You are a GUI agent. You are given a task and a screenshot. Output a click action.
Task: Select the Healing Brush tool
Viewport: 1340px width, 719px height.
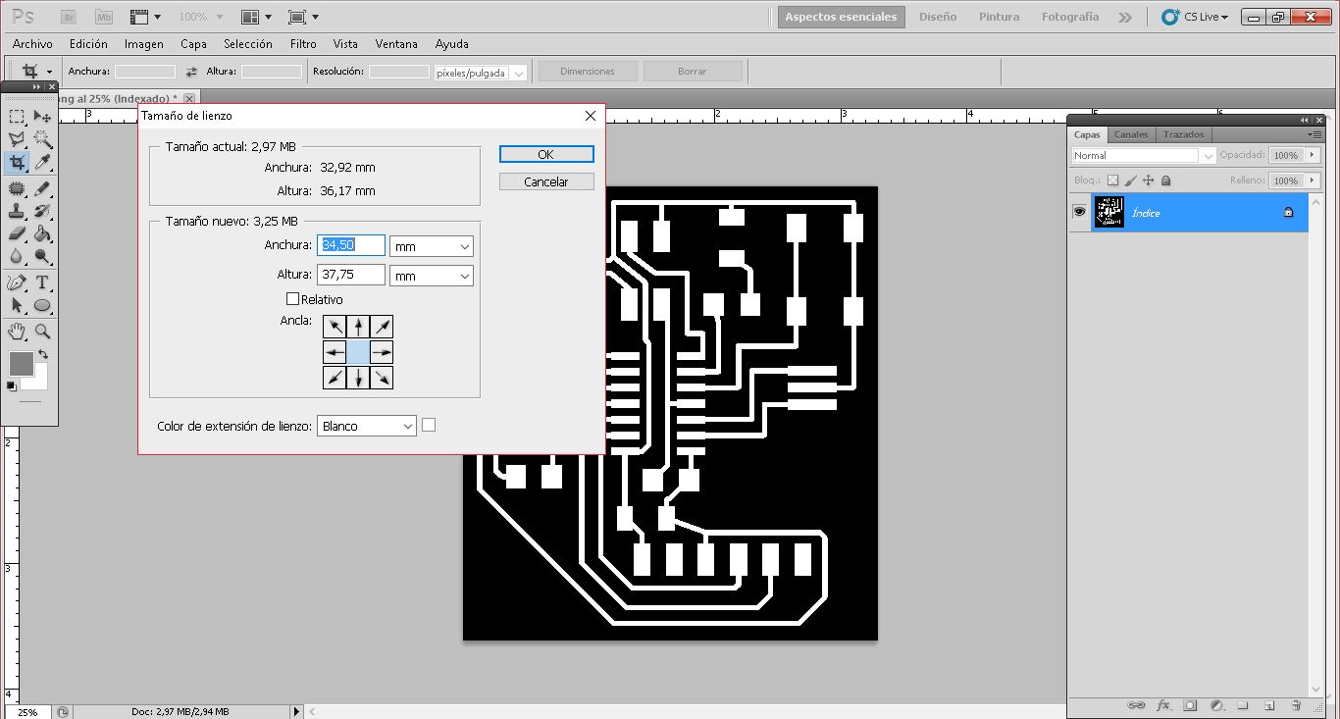click(x=17, y=188)
